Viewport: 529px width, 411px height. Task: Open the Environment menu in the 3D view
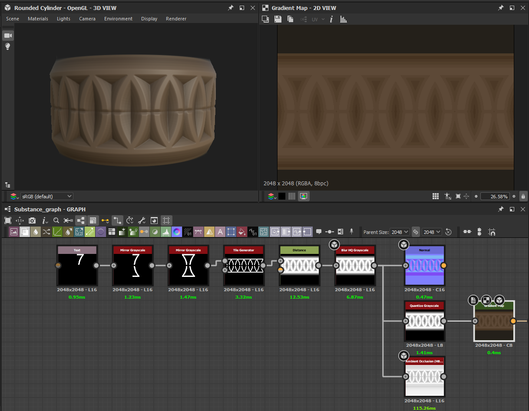point(118,19)
